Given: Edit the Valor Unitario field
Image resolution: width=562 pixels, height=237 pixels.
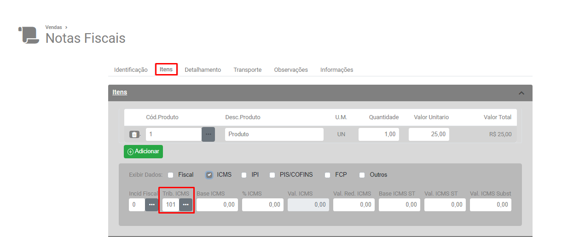Looking at the screenshot, I should coord(429,134).
